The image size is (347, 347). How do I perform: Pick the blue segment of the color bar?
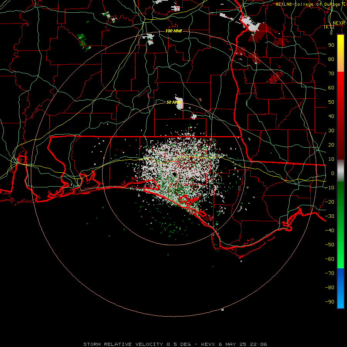pos(340,288)
